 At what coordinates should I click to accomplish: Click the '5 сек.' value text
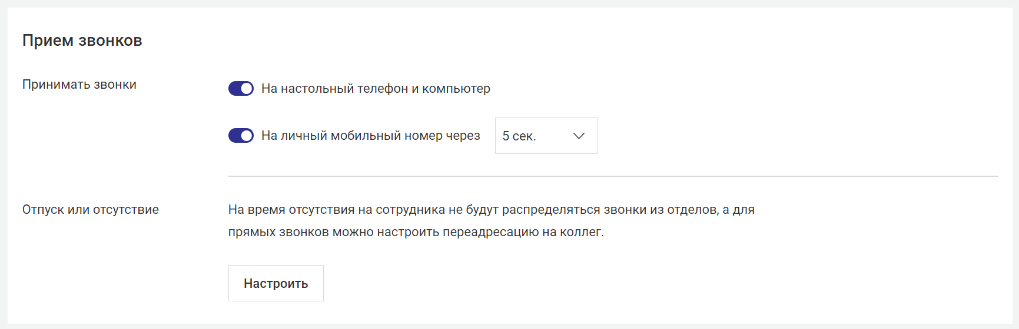tap(519, 136)
